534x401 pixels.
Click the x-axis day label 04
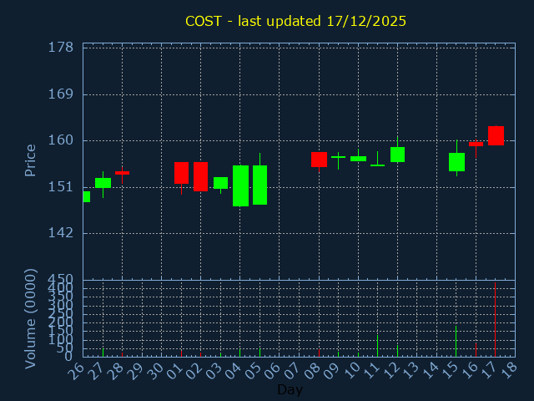click(x=234, y=371)
